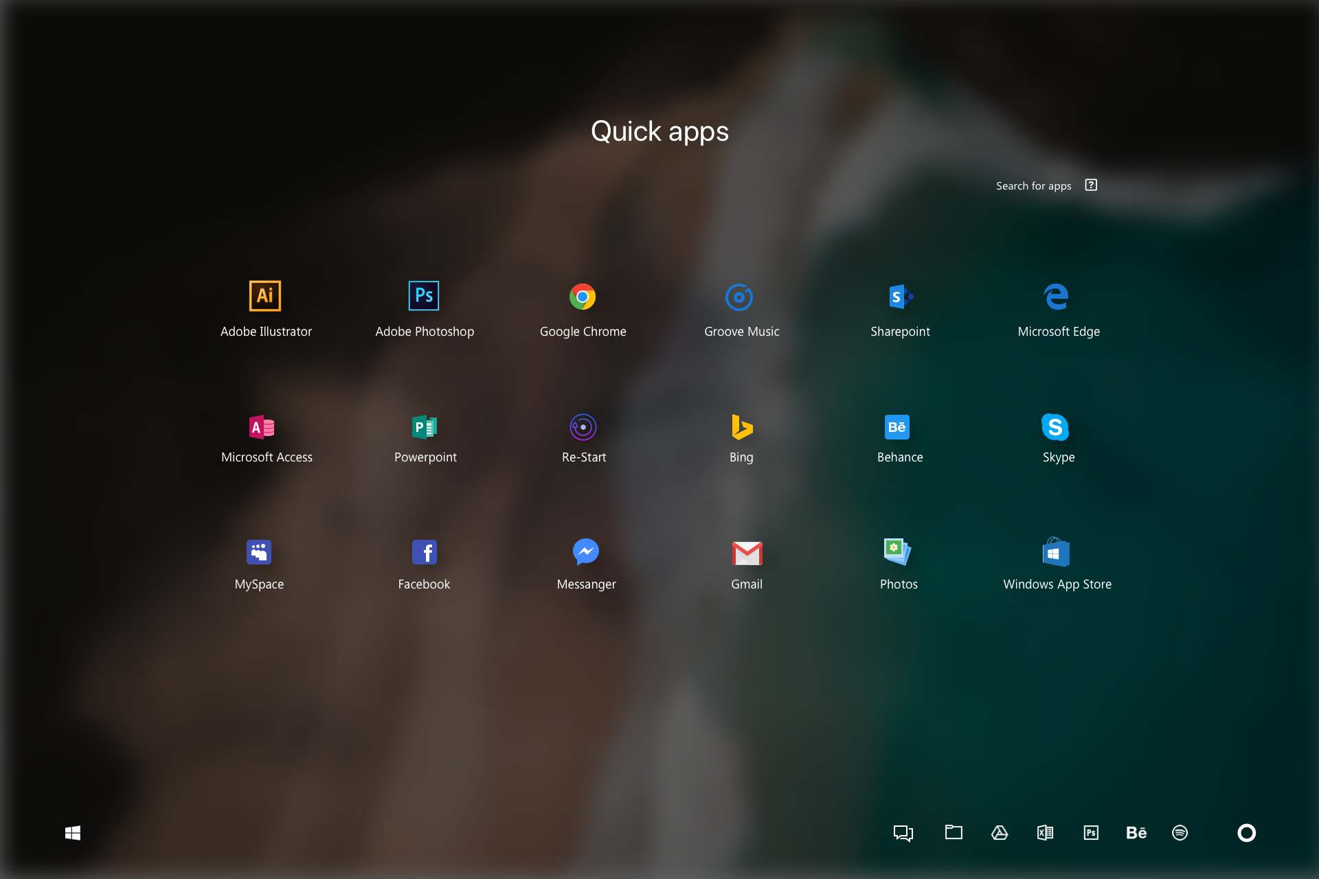This screenshot has height=879, width=1319.
Task: Activate the Cortana circle in the taskbar
Action: click(1246, 833)
